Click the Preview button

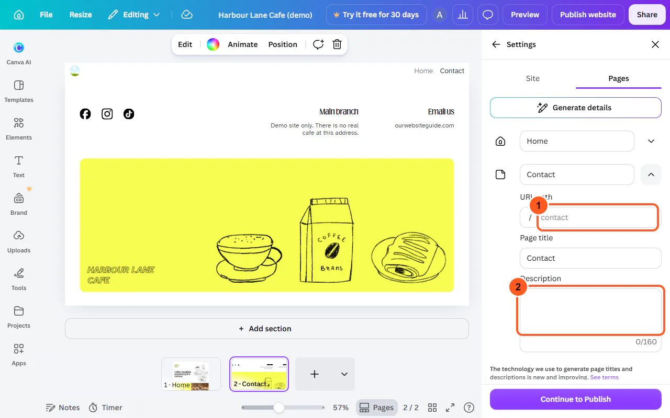pos(525,15)
